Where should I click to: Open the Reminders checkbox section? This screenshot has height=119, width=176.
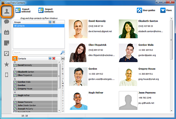tap(6, 53)
